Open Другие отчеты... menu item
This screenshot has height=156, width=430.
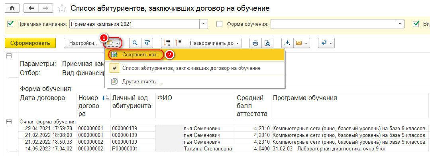tap(195, 82)
